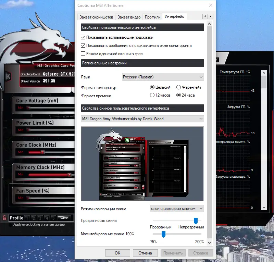Select profile slot 4
This screenshot has height=262, width=274.
click(x=47, y=218)
